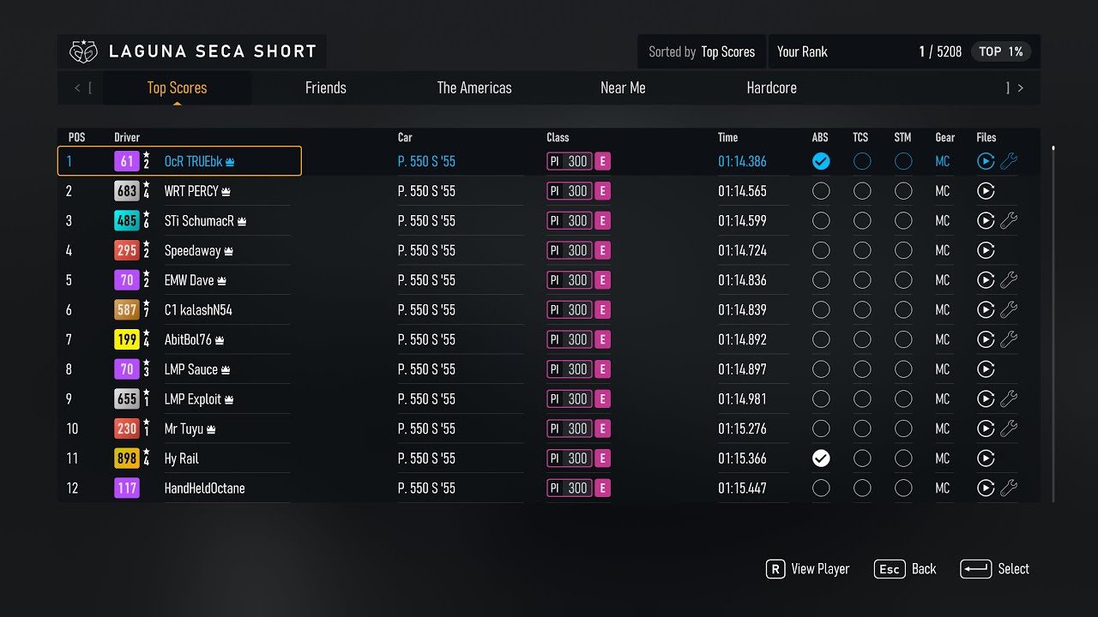Toggle ABS checkmark on OcR TRUEbk row

click(821, 161)
